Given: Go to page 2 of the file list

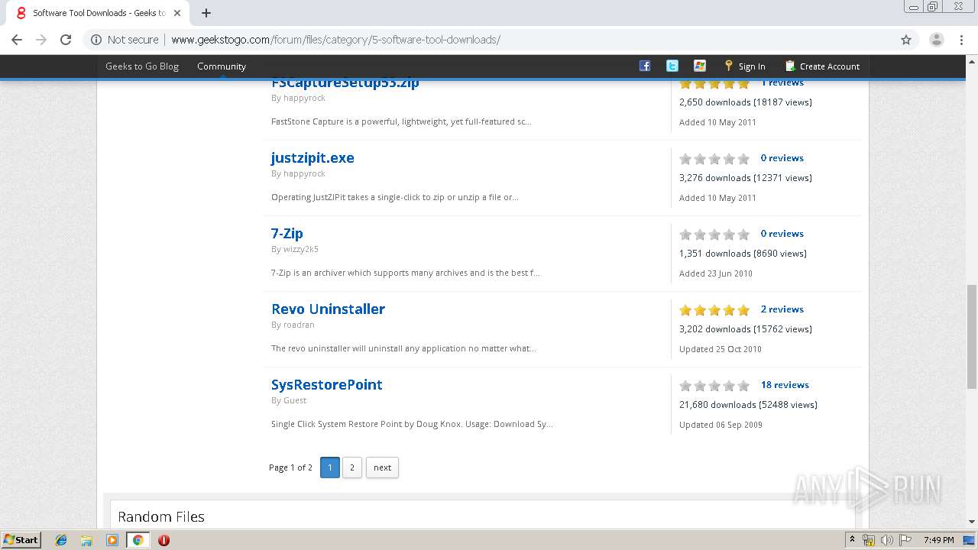Looking at the screenshot, I should pos(352,467).
